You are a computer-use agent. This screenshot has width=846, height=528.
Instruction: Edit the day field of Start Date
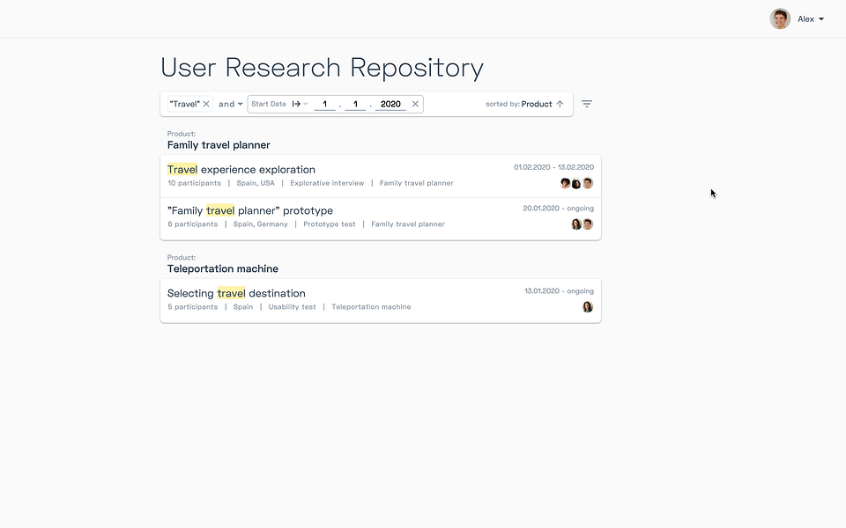click(324, 104)
